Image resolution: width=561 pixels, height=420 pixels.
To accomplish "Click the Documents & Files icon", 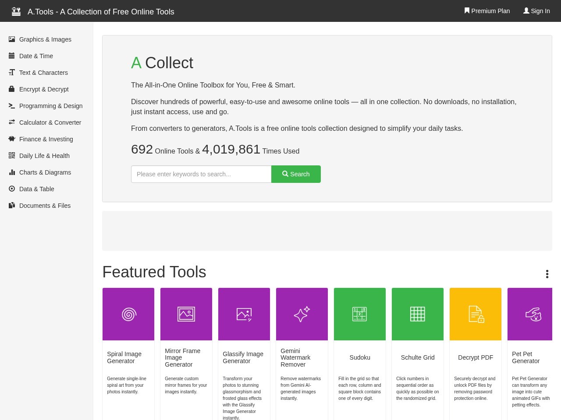I will tap(12, 206).
